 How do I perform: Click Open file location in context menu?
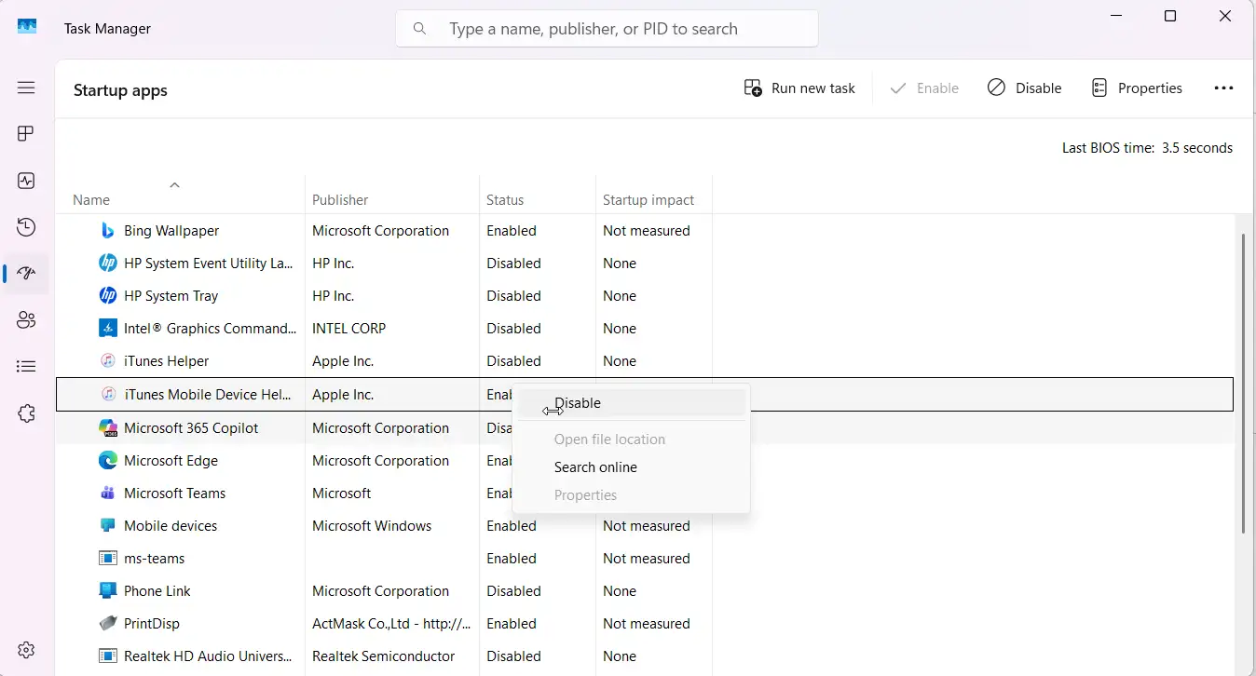coord(631,439)
